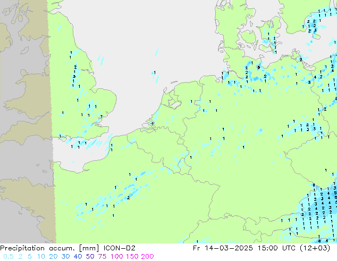Select the 0.5 legend value
The width and height of the screenshot is (337, 261).
[x=9, y=257]
